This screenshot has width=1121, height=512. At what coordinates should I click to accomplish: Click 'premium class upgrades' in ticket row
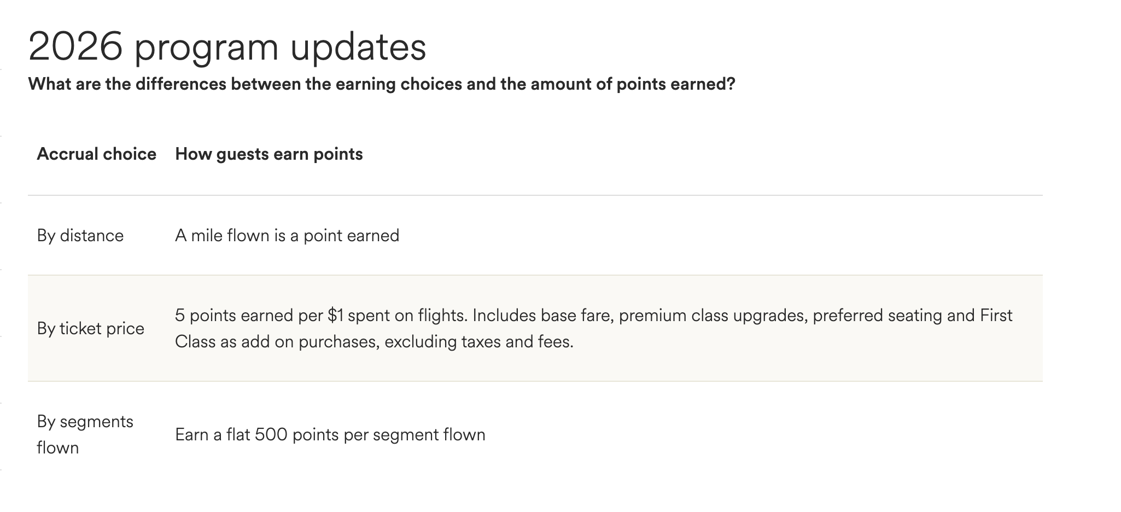pos(713,316)
